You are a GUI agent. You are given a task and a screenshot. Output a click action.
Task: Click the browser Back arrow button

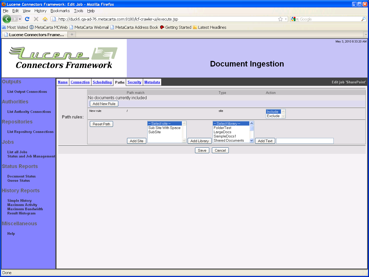(7, 19)
